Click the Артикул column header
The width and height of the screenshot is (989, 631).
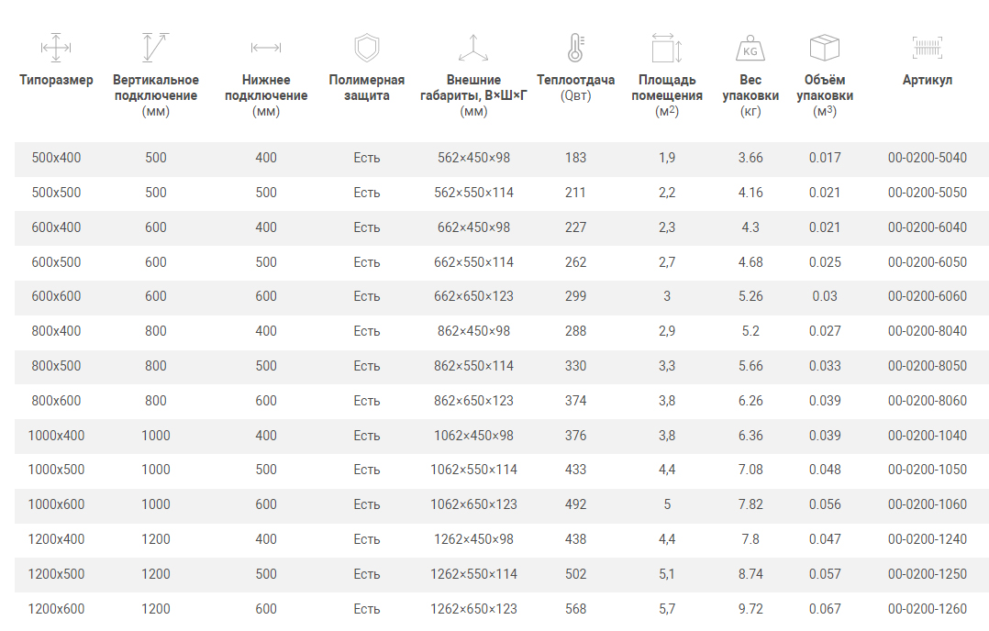click(x=927, y=81)
